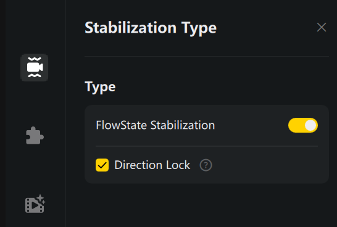Toggle FlowState Stabilization switch off
The image size is (337, 227).
(303, 125)
